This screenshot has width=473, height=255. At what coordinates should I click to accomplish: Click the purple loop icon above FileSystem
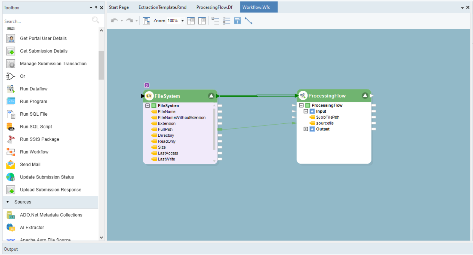[147, 85]
